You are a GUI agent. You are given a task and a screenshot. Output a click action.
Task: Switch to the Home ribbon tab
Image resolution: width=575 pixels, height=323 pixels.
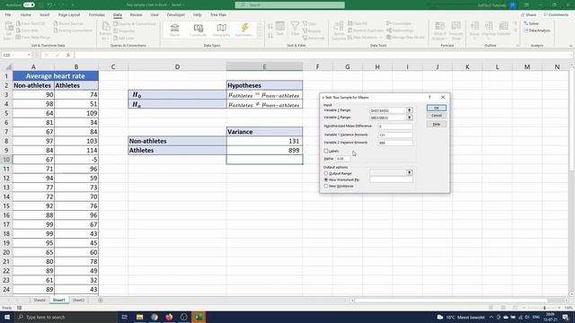coord(26,14)
